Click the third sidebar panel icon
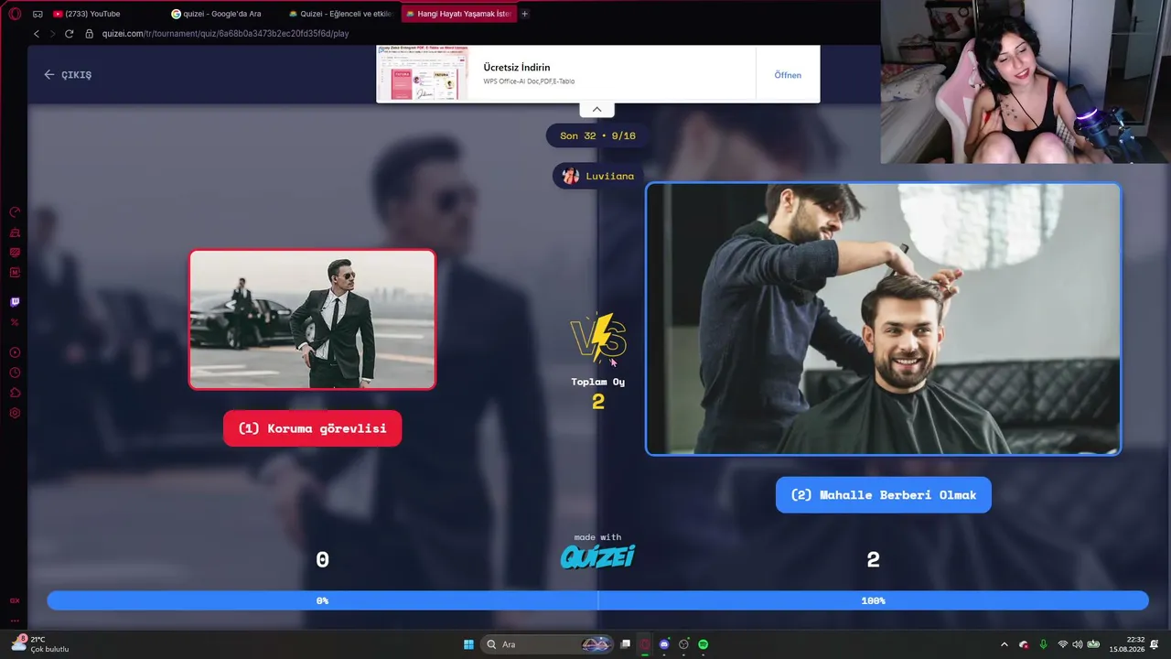The image size is (1171, 659). tap(15, 253)
